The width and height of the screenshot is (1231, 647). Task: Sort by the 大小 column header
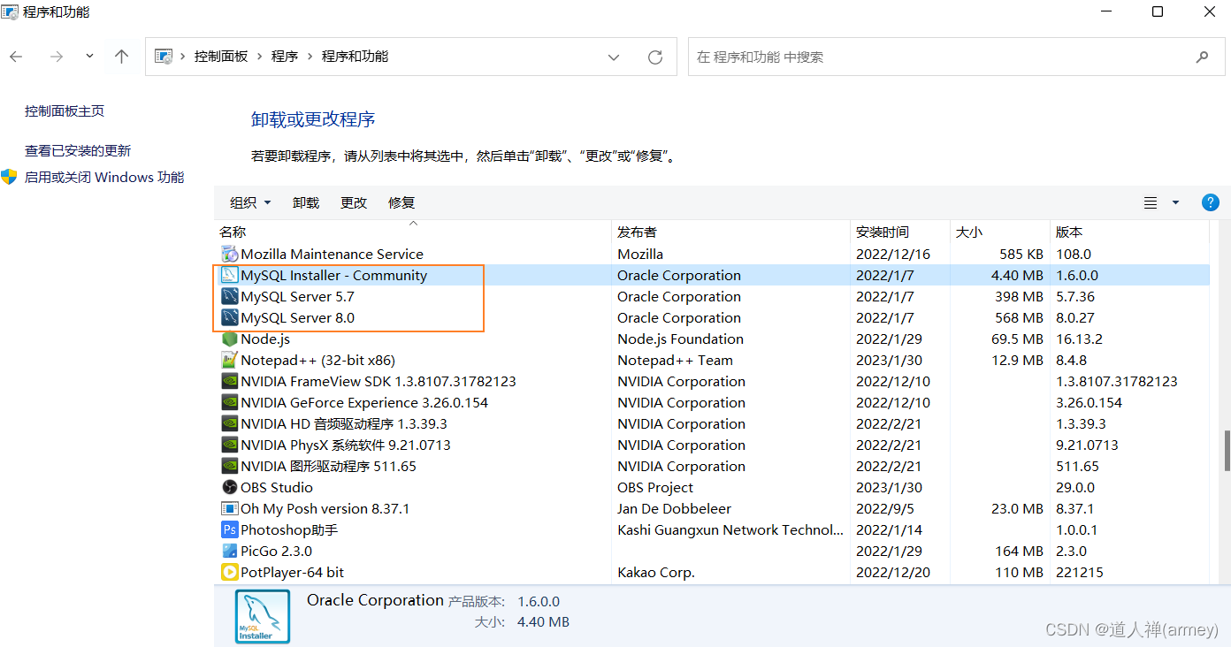coord(1000,232)
